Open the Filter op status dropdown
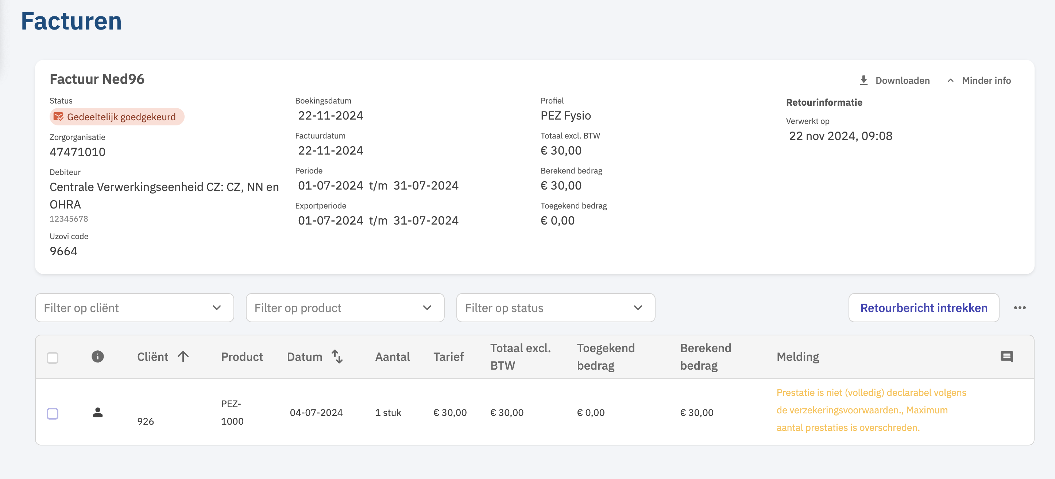 [556, 308]
